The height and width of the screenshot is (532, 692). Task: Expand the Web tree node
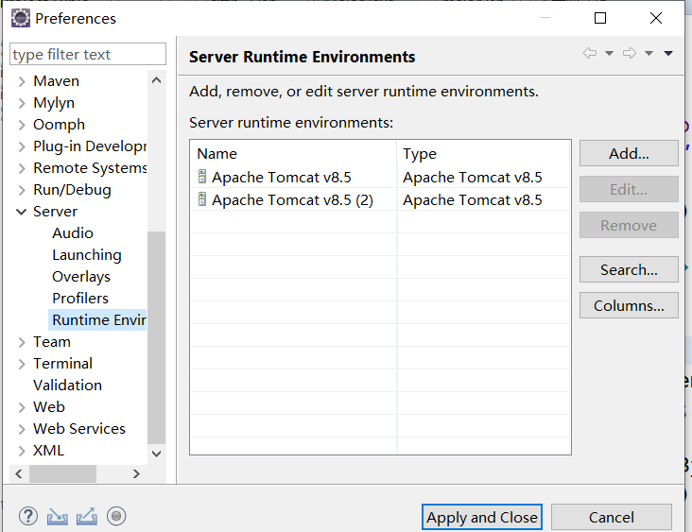[22, 407]
